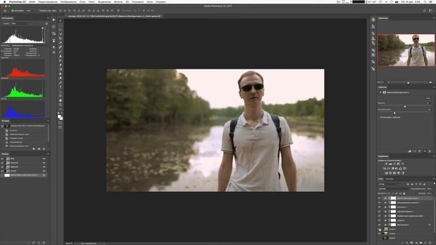Add a Curves adjustment from Adjustments panel
This screenshot has width=436, height=245.
pos(394,164)
